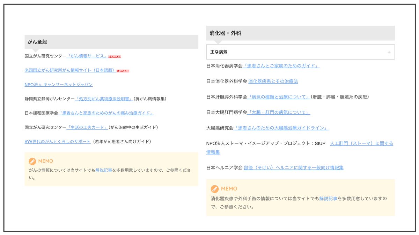Open 「患者さんのための大腸癌治療ガイドライン」 link
Viewport: 419px width, 235px height.
[x=281, y=128]
